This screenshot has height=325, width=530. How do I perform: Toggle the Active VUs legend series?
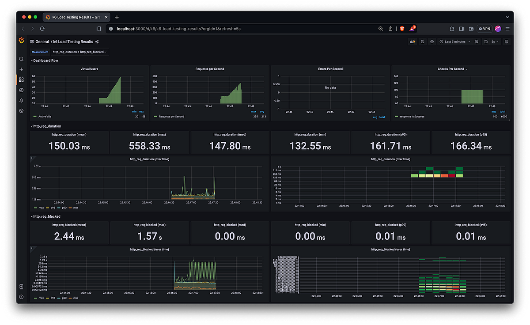coord(45,117)
